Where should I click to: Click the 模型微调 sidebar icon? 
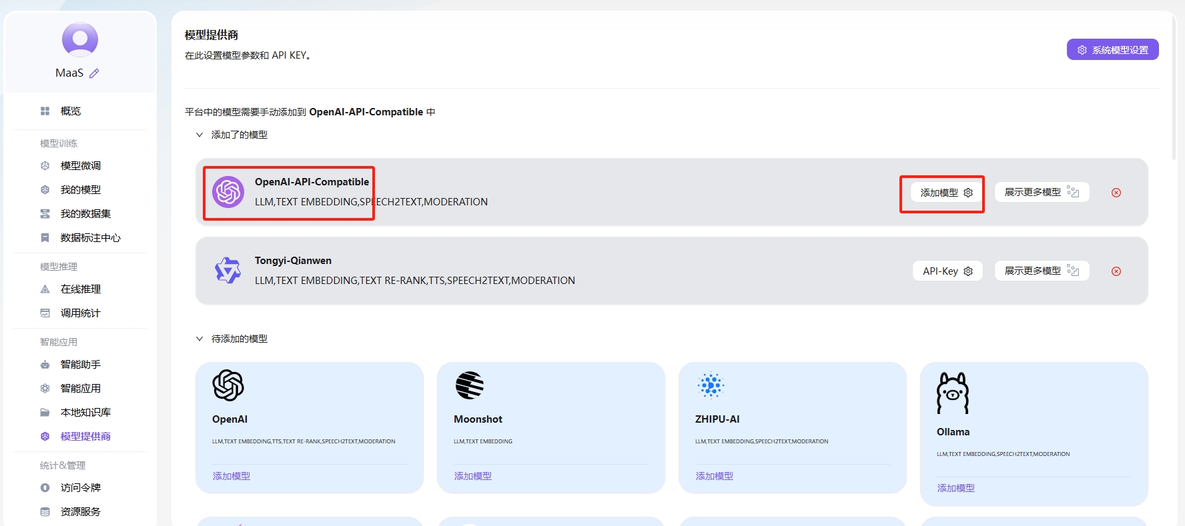pyautogui.click(x=45, y=166)
